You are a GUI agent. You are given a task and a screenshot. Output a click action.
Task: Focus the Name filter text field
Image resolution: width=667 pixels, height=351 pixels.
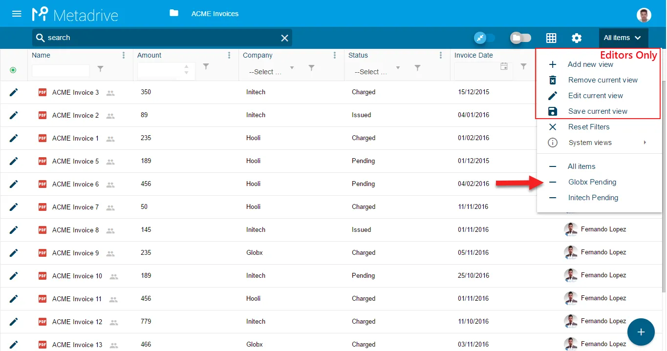[61, 71]
